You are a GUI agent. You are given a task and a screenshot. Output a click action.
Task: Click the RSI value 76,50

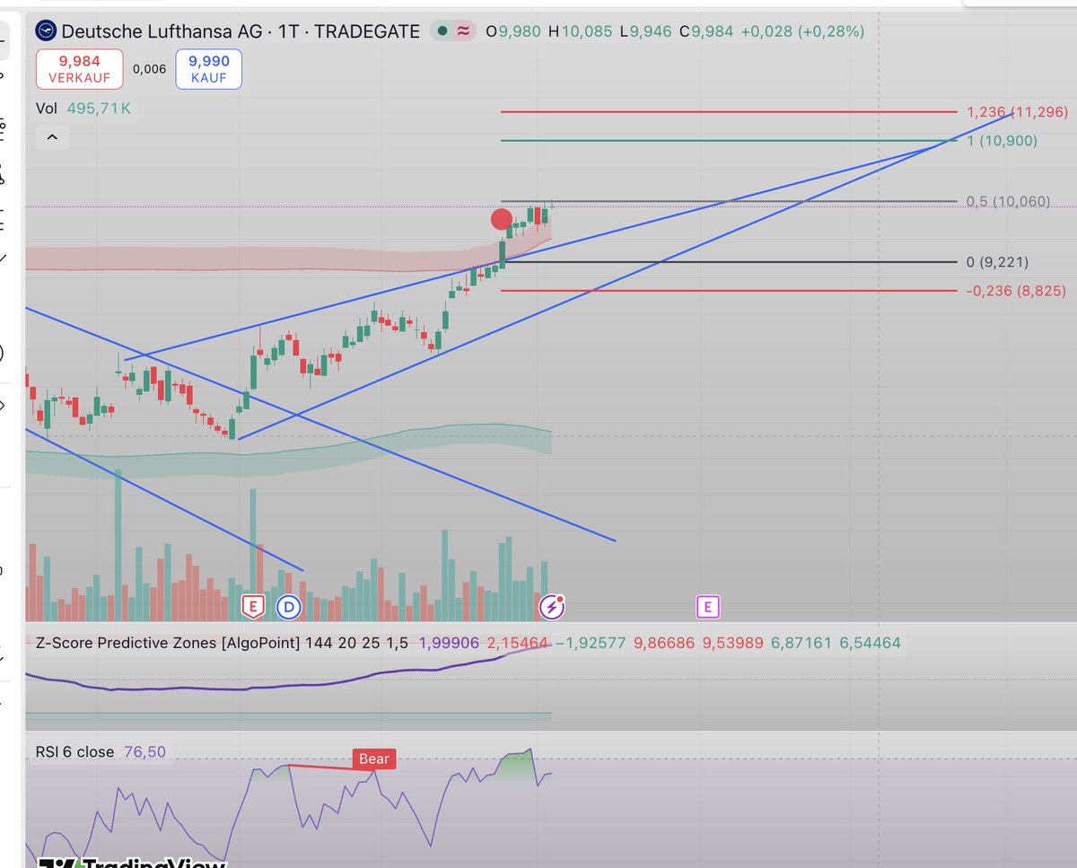[144, 751]
